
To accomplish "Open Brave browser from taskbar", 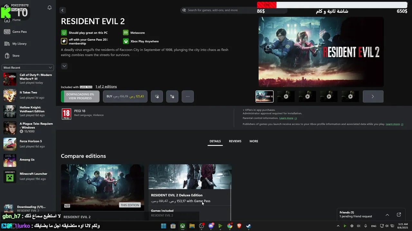I will coord(239,226).
